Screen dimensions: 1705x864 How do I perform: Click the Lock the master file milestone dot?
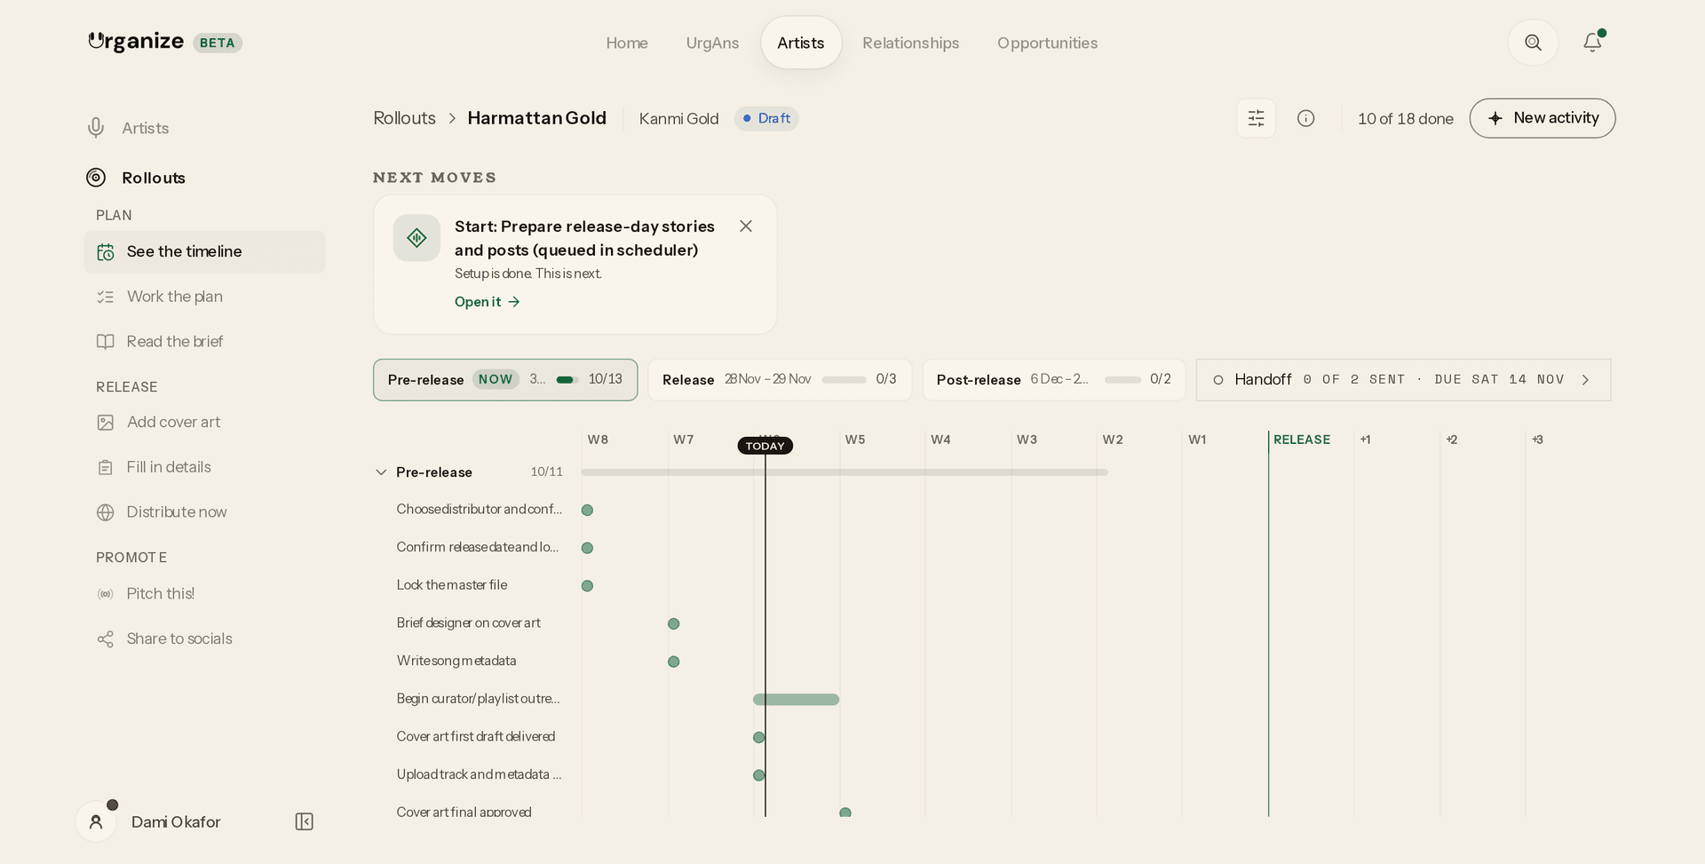(587, 586)
